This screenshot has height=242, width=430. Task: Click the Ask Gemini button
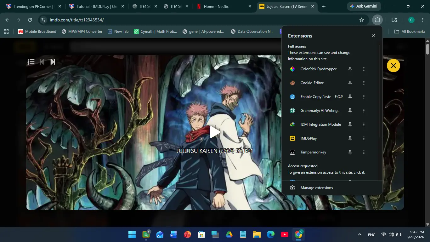pos(364,6)
